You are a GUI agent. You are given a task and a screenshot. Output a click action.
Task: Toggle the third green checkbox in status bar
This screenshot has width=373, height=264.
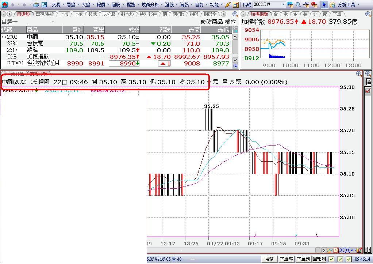(x=349, y=259)
